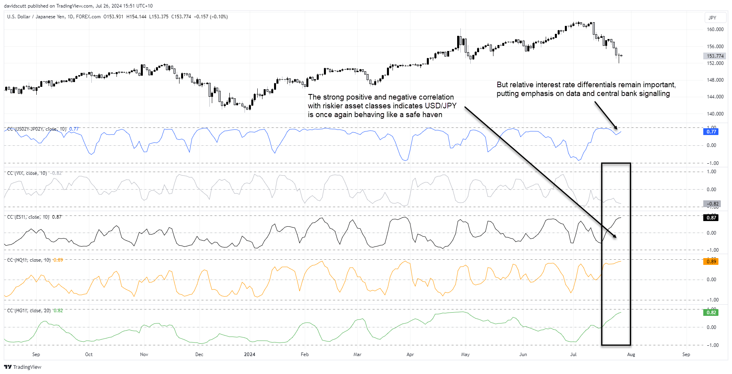The height and width of the screenshot is (374, 732).
Task: Click the Mar label on time axis
Action: click(x=357, y=354)
